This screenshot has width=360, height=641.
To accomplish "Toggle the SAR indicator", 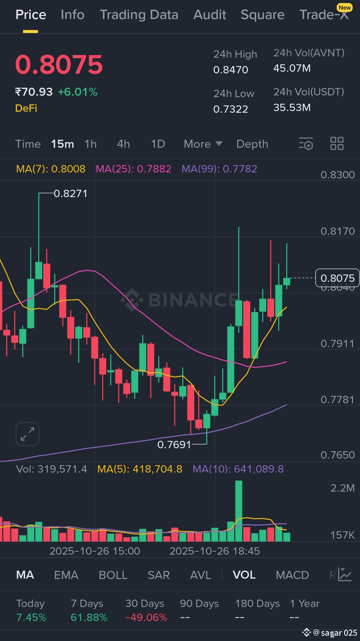I will click(159, 575).
